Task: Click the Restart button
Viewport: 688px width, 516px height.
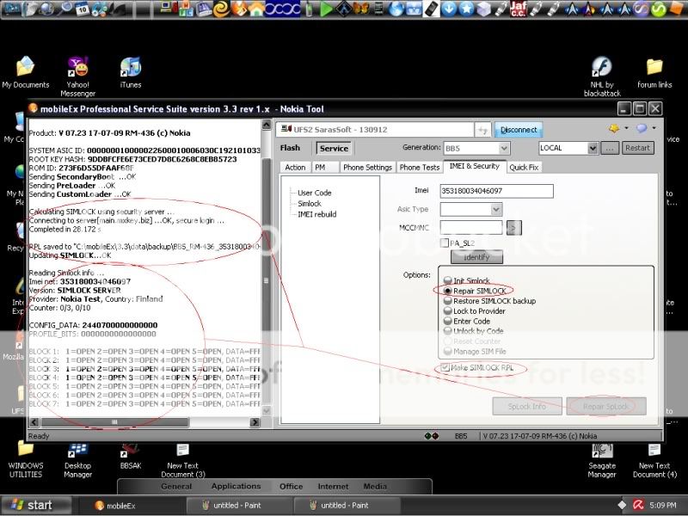Action: coord(637,148)
